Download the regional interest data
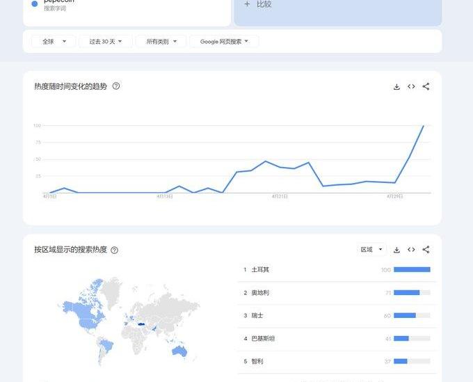The image size is (473, 382). tap(396, 250)
